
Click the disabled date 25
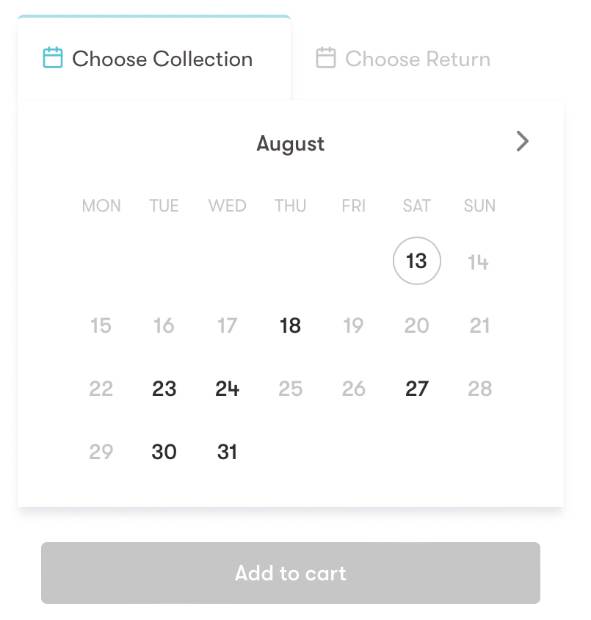coord(291,389)
